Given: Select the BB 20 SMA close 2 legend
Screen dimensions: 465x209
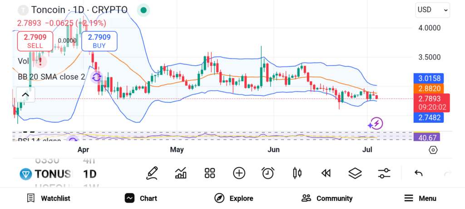Looking at the screenshot, I should pos(51,77).
